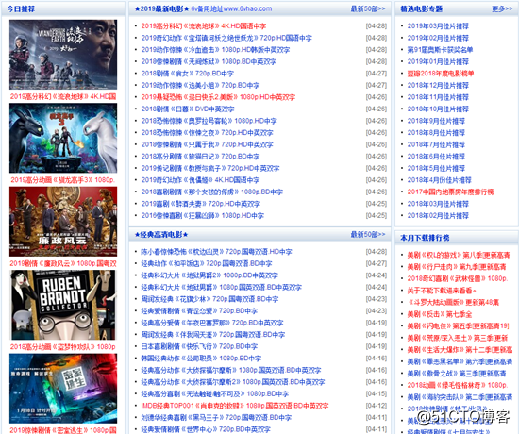Open 经典科幻大片《地狱男爵2》link
The width and height of the screenshot is (519, 434).
[x=209, y=275]
